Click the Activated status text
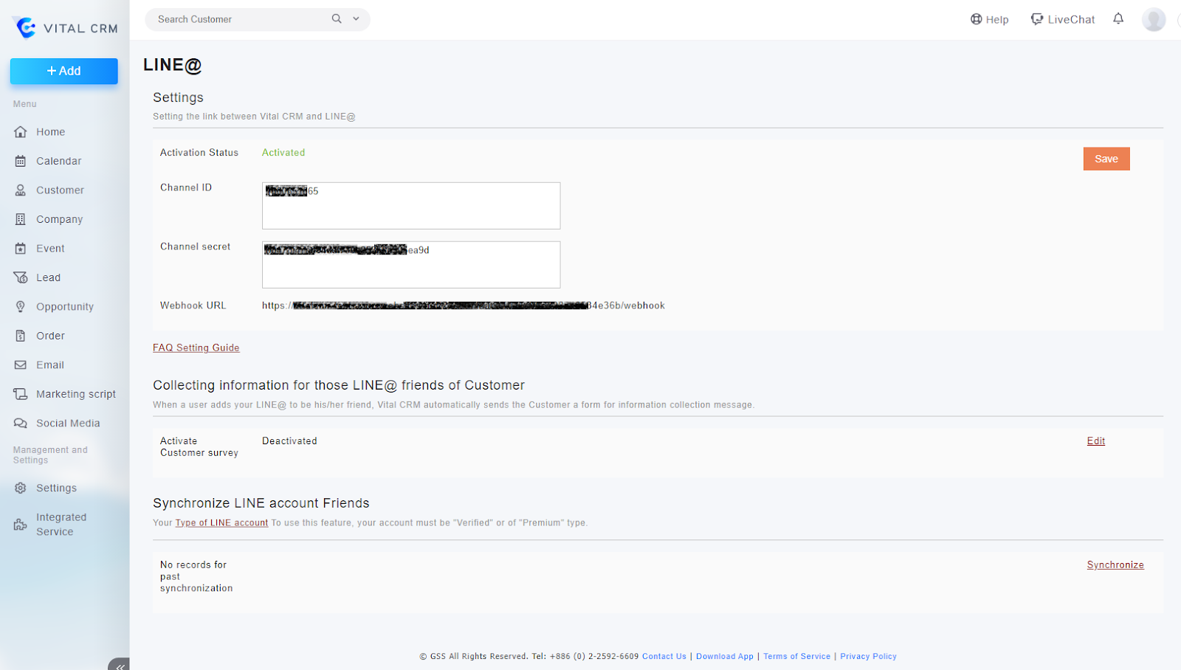Viewport: 1181px width, 670px height. click(283, 153)
